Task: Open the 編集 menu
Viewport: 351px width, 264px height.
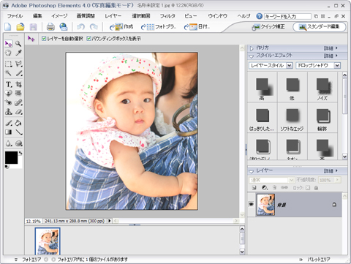Action: point(37,16)
